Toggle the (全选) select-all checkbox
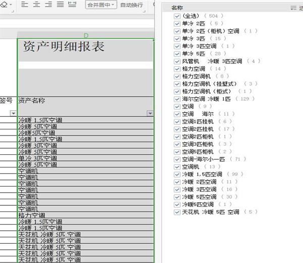 pyautogui.click(x=177, y=16)
